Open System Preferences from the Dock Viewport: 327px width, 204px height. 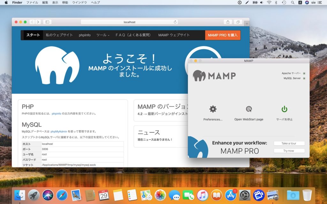coord(245,195)
